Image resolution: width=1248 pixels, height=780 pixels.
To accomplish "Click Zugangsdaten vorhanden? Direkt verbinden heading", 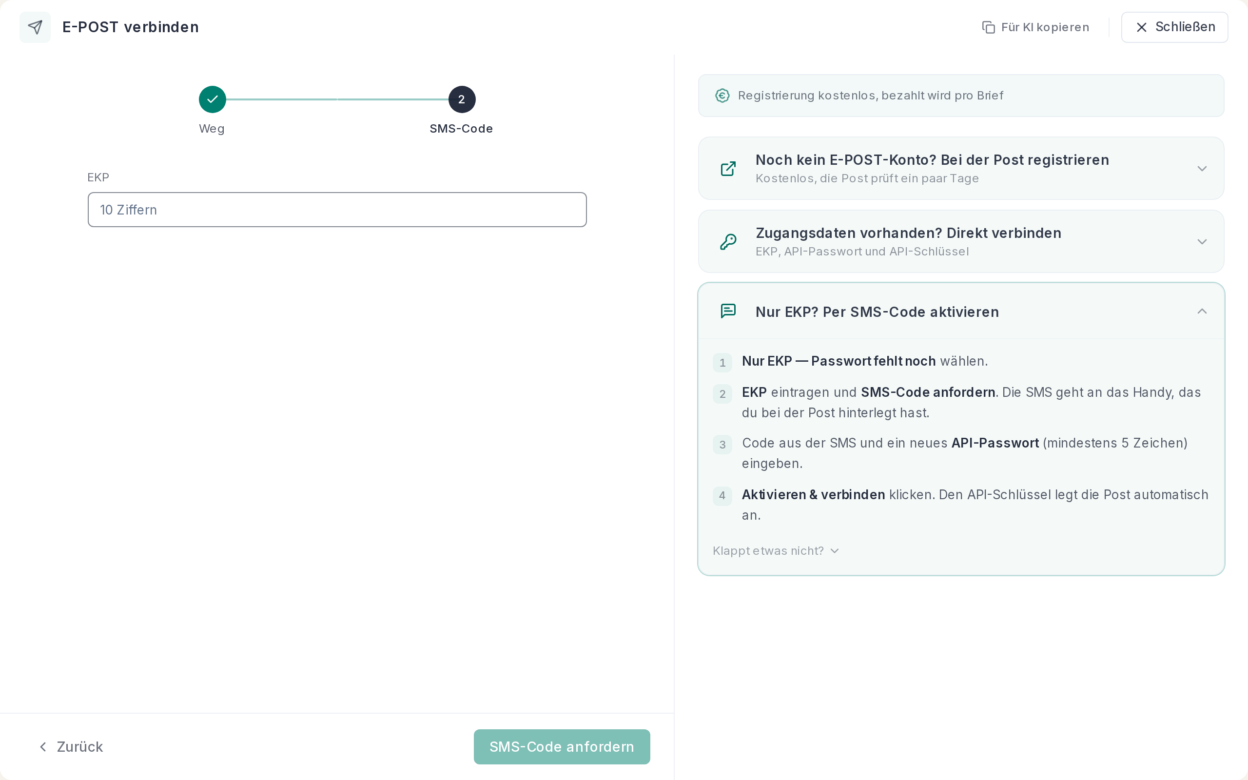I will pos(908,233).
